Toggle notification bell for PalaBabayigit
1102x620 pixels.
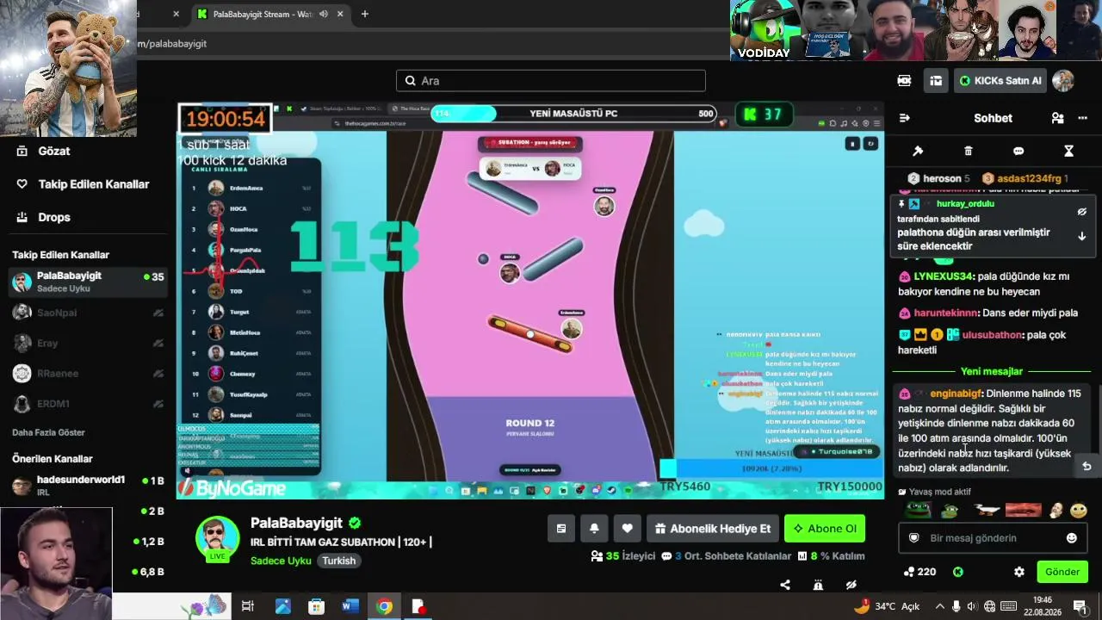594,529
